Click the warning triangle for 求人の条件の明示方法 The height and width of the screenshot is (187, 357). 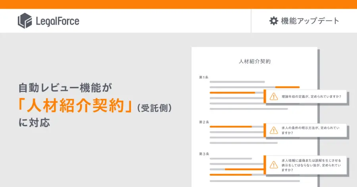(x=274, y=130)
